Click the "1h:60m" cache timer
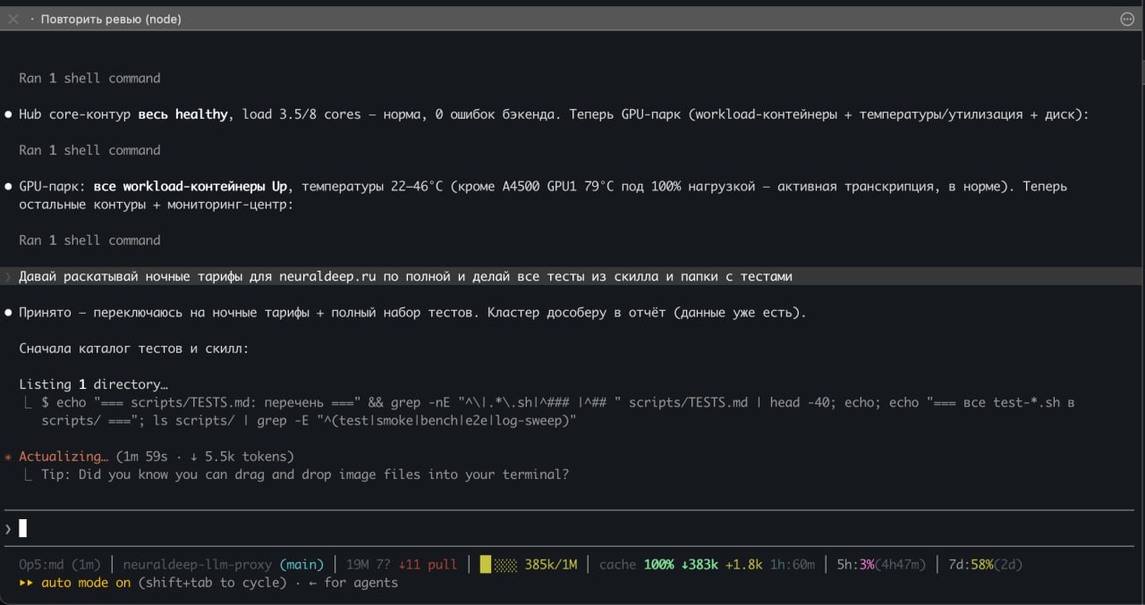 pyautogui.click(x=793, y=564)
